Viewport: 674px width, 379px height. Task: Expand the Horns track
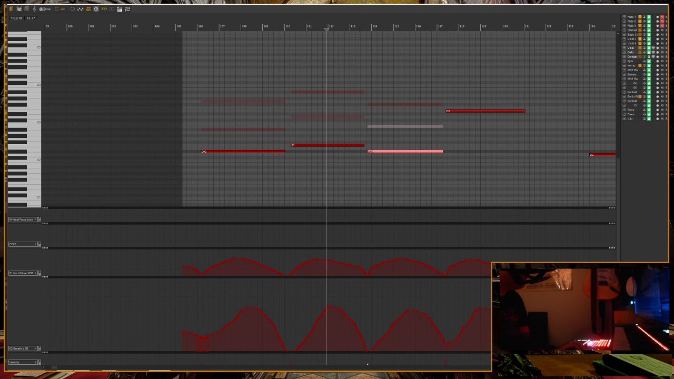[x=624, y=66]
